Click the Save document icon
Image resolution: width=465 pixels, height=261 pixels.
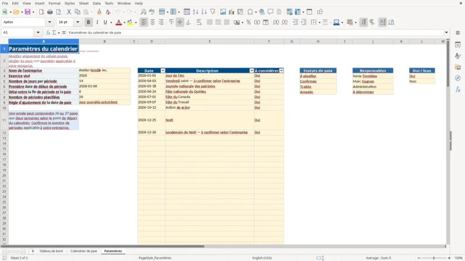tap(27, 12)
